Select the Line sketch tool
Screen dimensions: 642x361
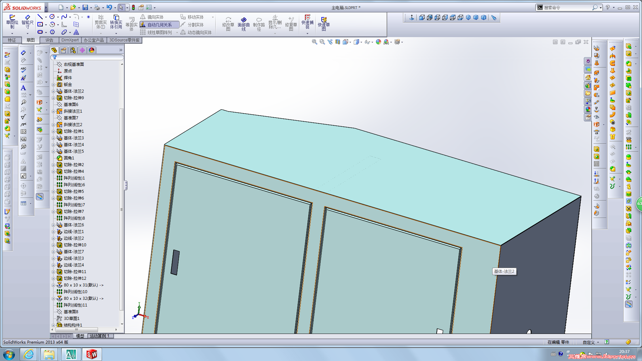(x=40, y=17)
